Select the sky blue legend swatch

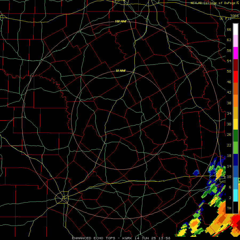pyautogui.click(x=235, y=183)
